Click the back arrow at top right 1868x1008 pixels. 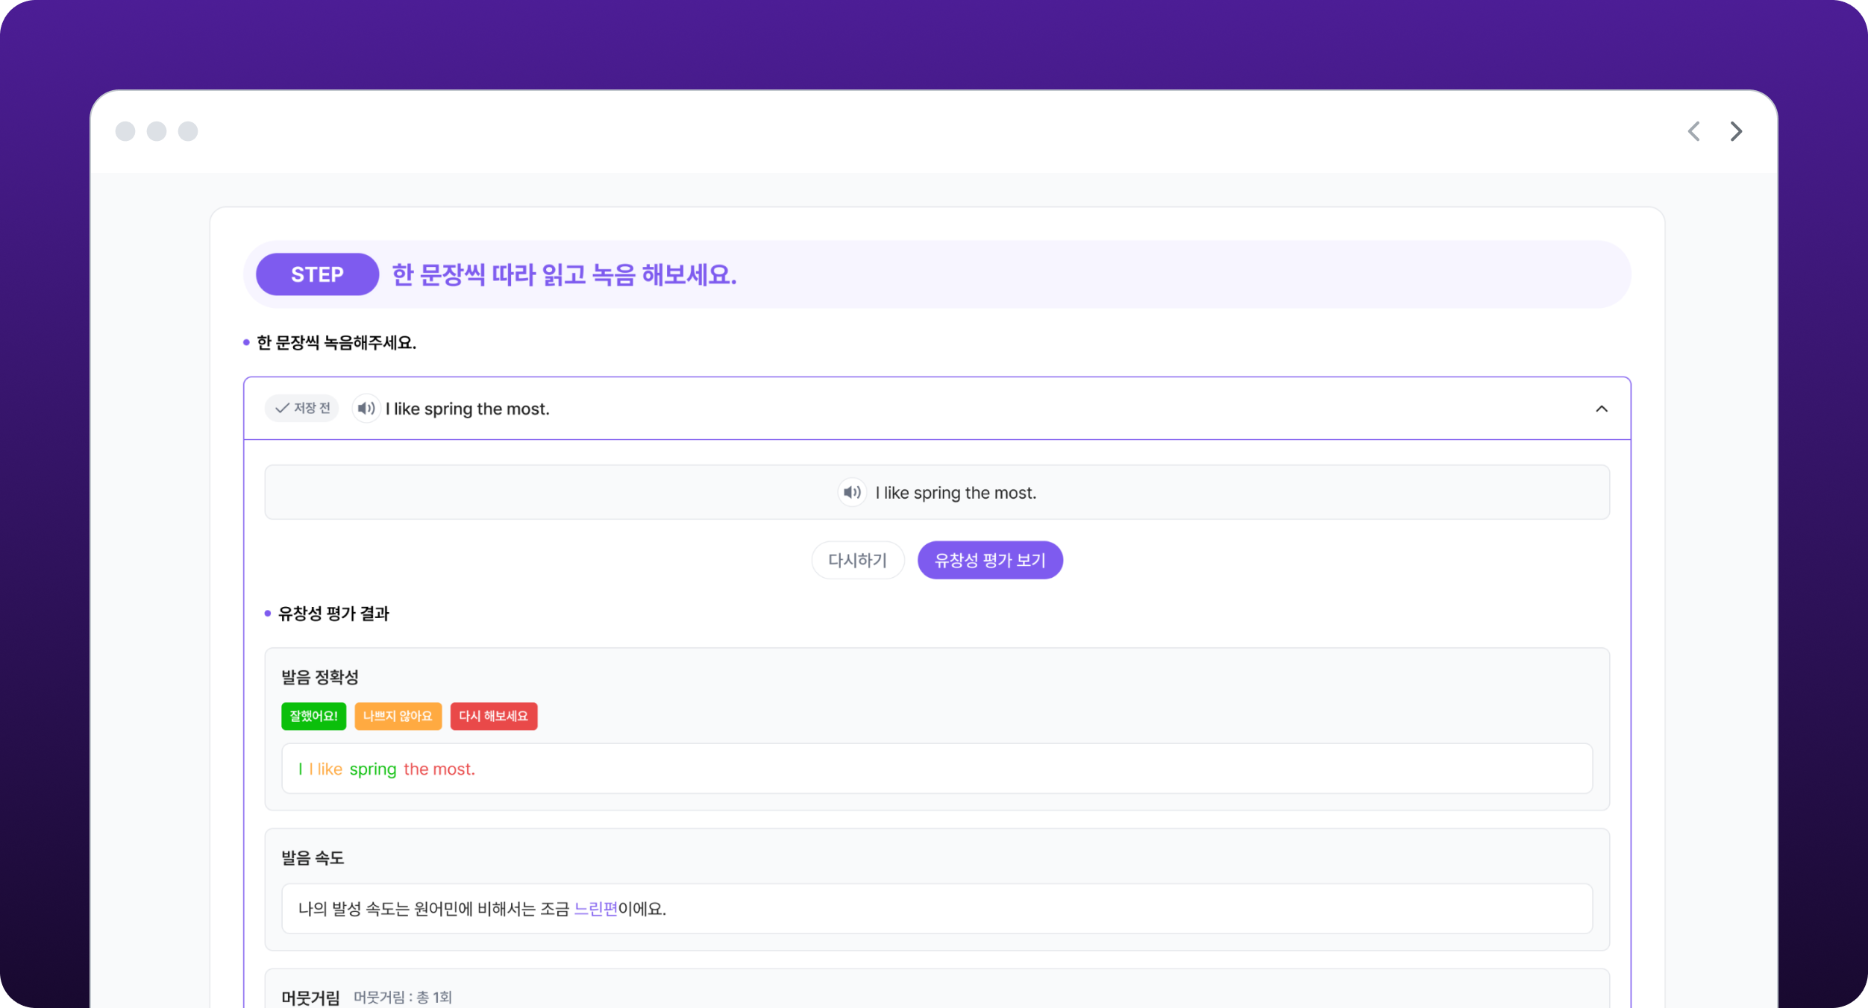tap(1694, 131)
